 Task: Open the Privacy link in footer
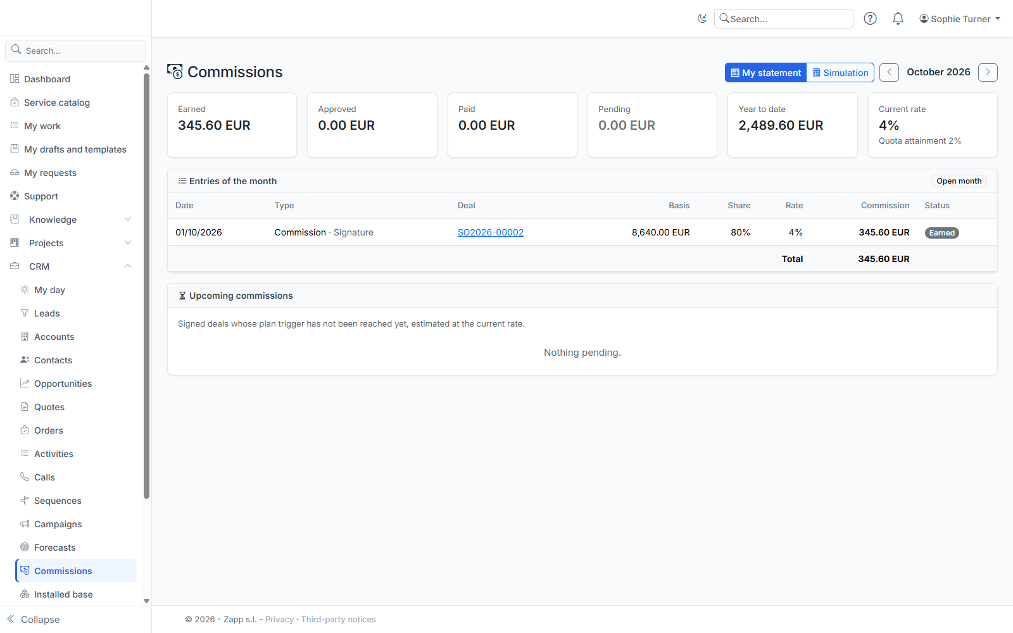click(279, 620)
